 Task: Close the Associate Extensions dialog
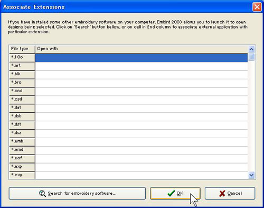click(257, 7)
